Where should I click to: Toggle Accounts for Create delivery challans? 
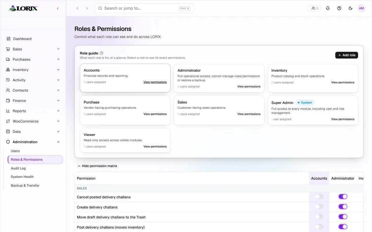pyautogui.click(x=319, y=207)
